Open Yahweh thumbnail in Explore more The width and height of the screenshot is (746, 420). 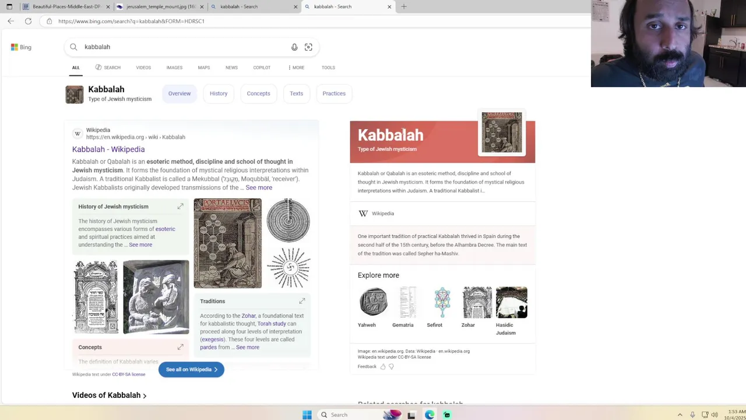pos(374,302)
